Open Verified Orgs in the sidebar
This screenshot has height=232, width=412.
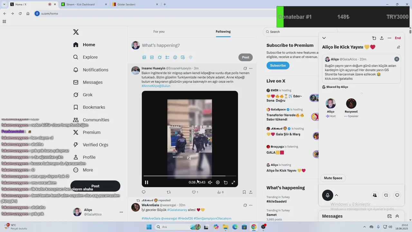click(90, 145)
